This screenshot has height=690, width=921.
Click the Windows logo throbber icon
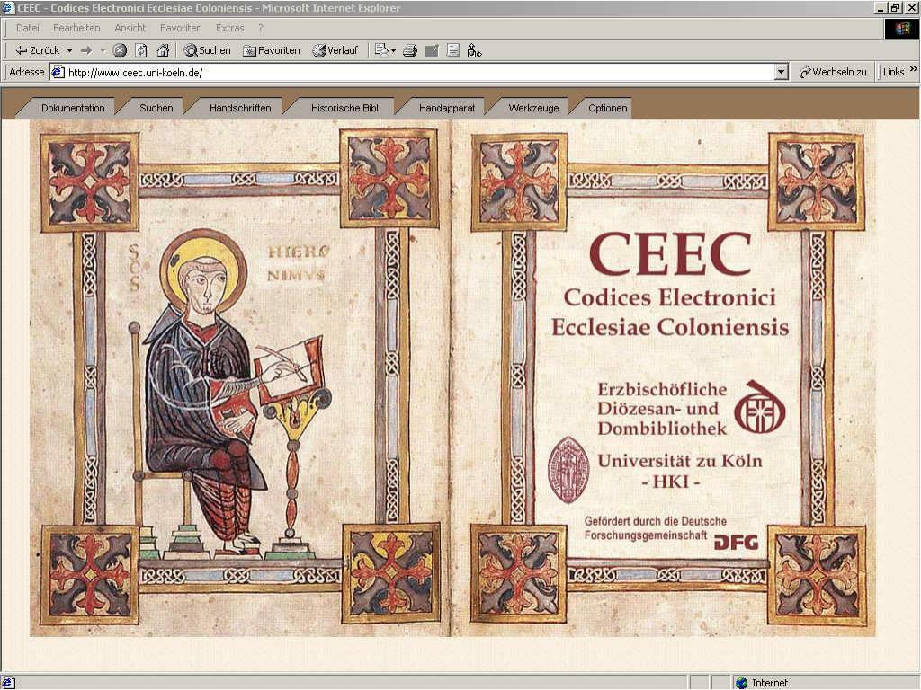click(901, 29)
